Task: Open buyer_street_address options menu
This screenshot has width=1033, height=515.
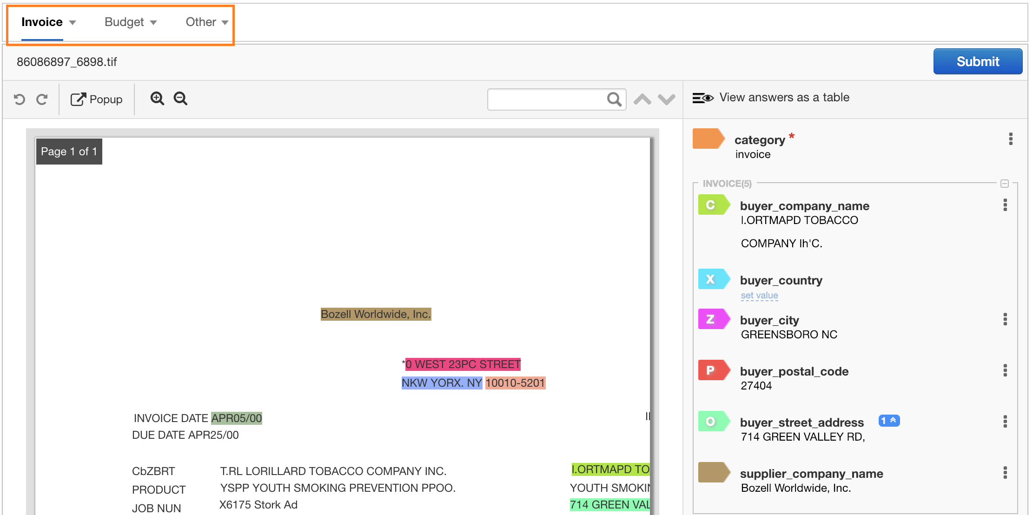Action: [1005, 422]
